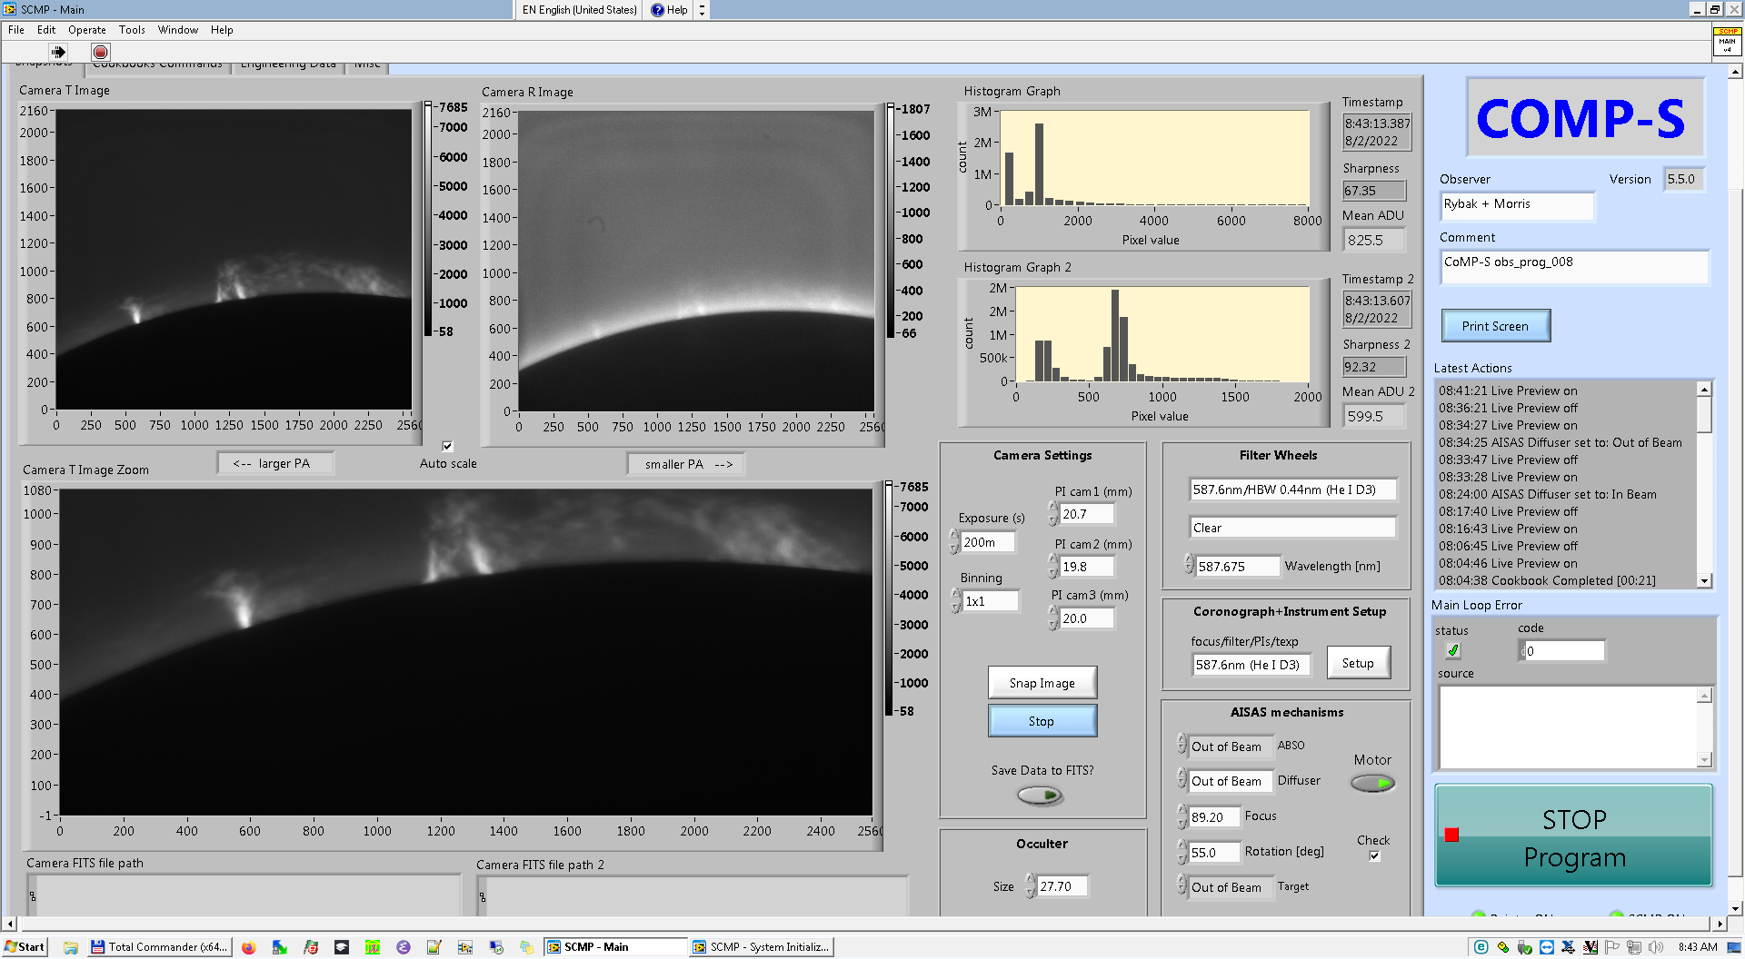Open the filter wheel 587.6nm/HBW dropdown

point(1291,490)
